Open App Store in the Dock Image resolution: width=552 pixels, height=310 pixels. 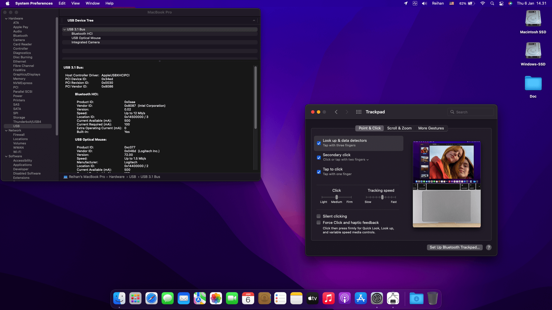(x=361, y=299)
